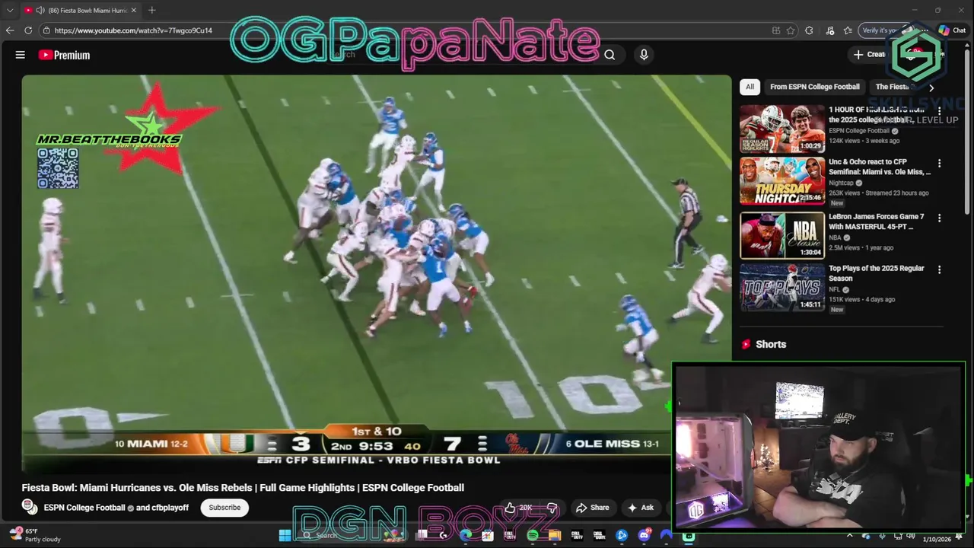974x548 pixels.
Task: View site info lock icon
Action: [x=46, y=30]
